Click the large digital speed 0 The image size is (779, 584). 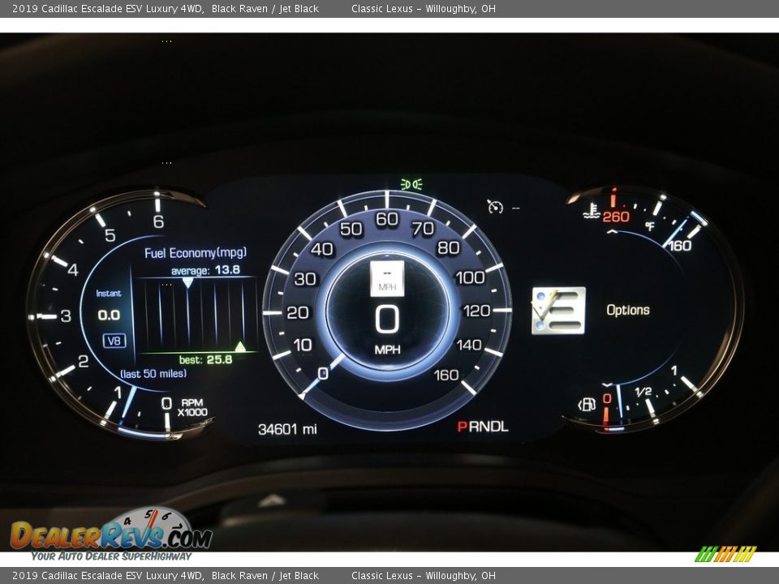tap(387, 320)
